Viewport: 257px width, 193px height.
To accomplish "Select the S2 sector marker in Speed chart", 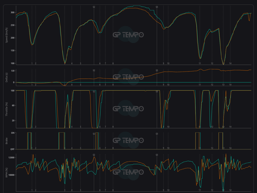I will 94,7.
